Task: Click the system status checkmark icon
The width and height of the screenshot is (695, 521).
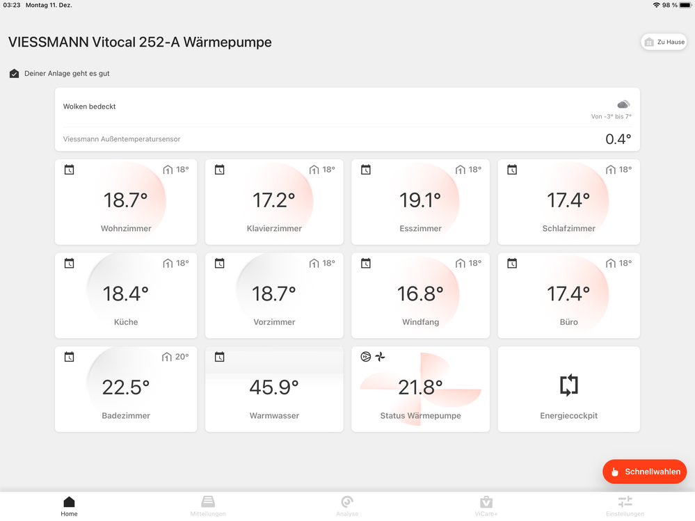Action: tap(15, 74)
